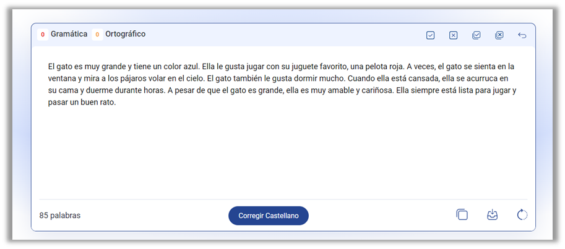The image size is (565, 249).
Task: Click the word "azul" in the text
Action: [189, 66]
